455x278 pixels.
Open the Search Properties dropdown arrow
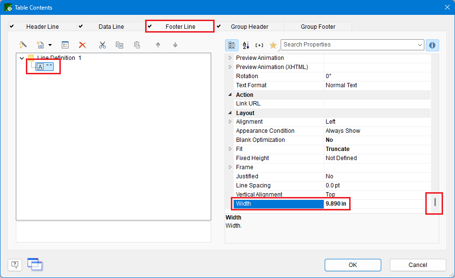coord(420,45)
